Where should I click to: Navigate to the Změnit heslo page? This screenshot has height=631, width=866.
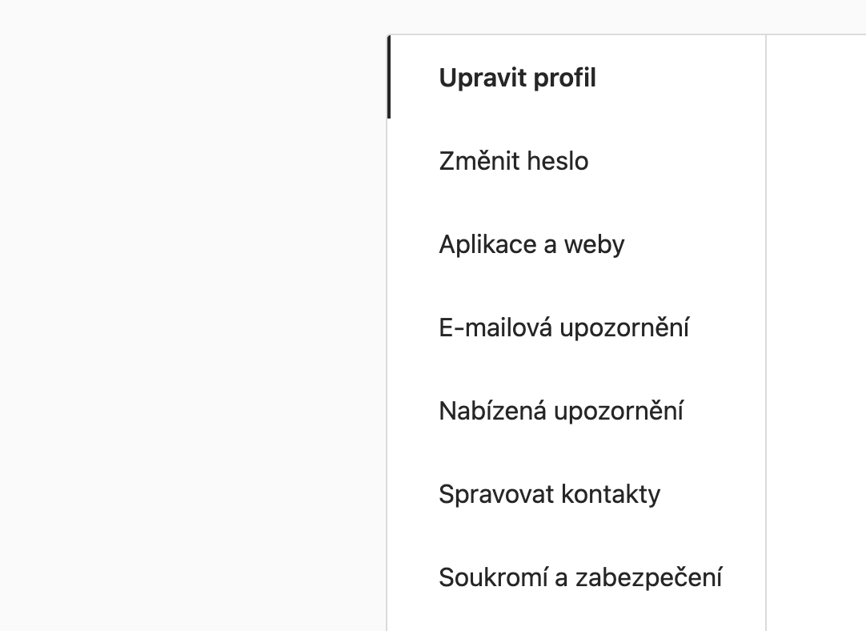513,161
